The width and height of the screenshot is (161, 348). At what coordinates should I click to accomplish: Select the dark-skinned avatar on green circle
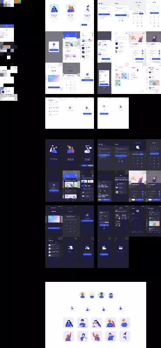point(101,295)
